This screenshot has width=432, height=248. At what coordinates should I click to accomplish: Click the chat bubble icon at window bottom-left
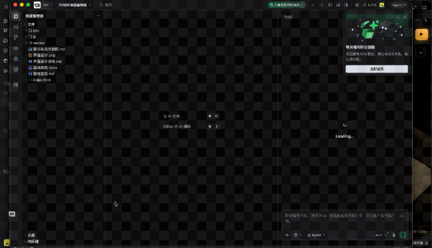12,214
